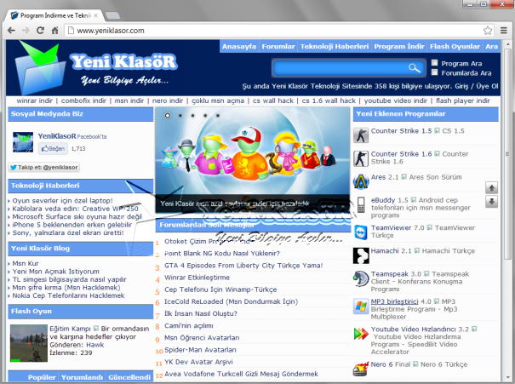Open the Winrar Etkinleştirme forum link
Viewport: 515px width, 384px height.
(x=197, y=278)
